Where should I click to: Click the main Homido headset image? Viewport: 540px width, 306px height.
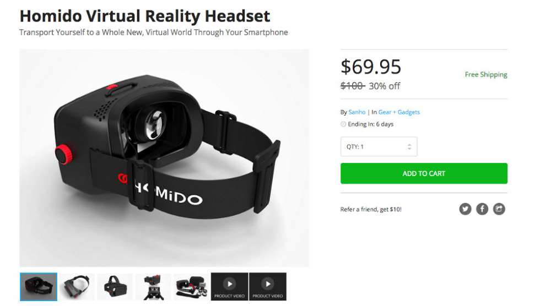click(164, 158)
